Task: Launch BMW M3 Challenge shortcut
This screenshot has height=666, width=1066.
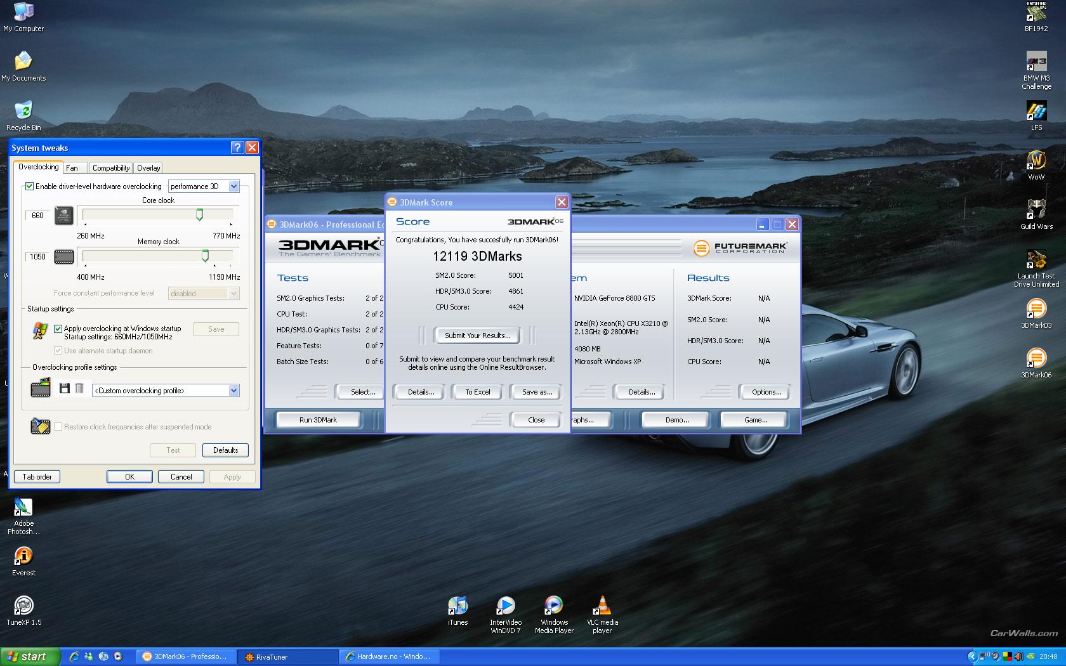Action: [1036, 70]
